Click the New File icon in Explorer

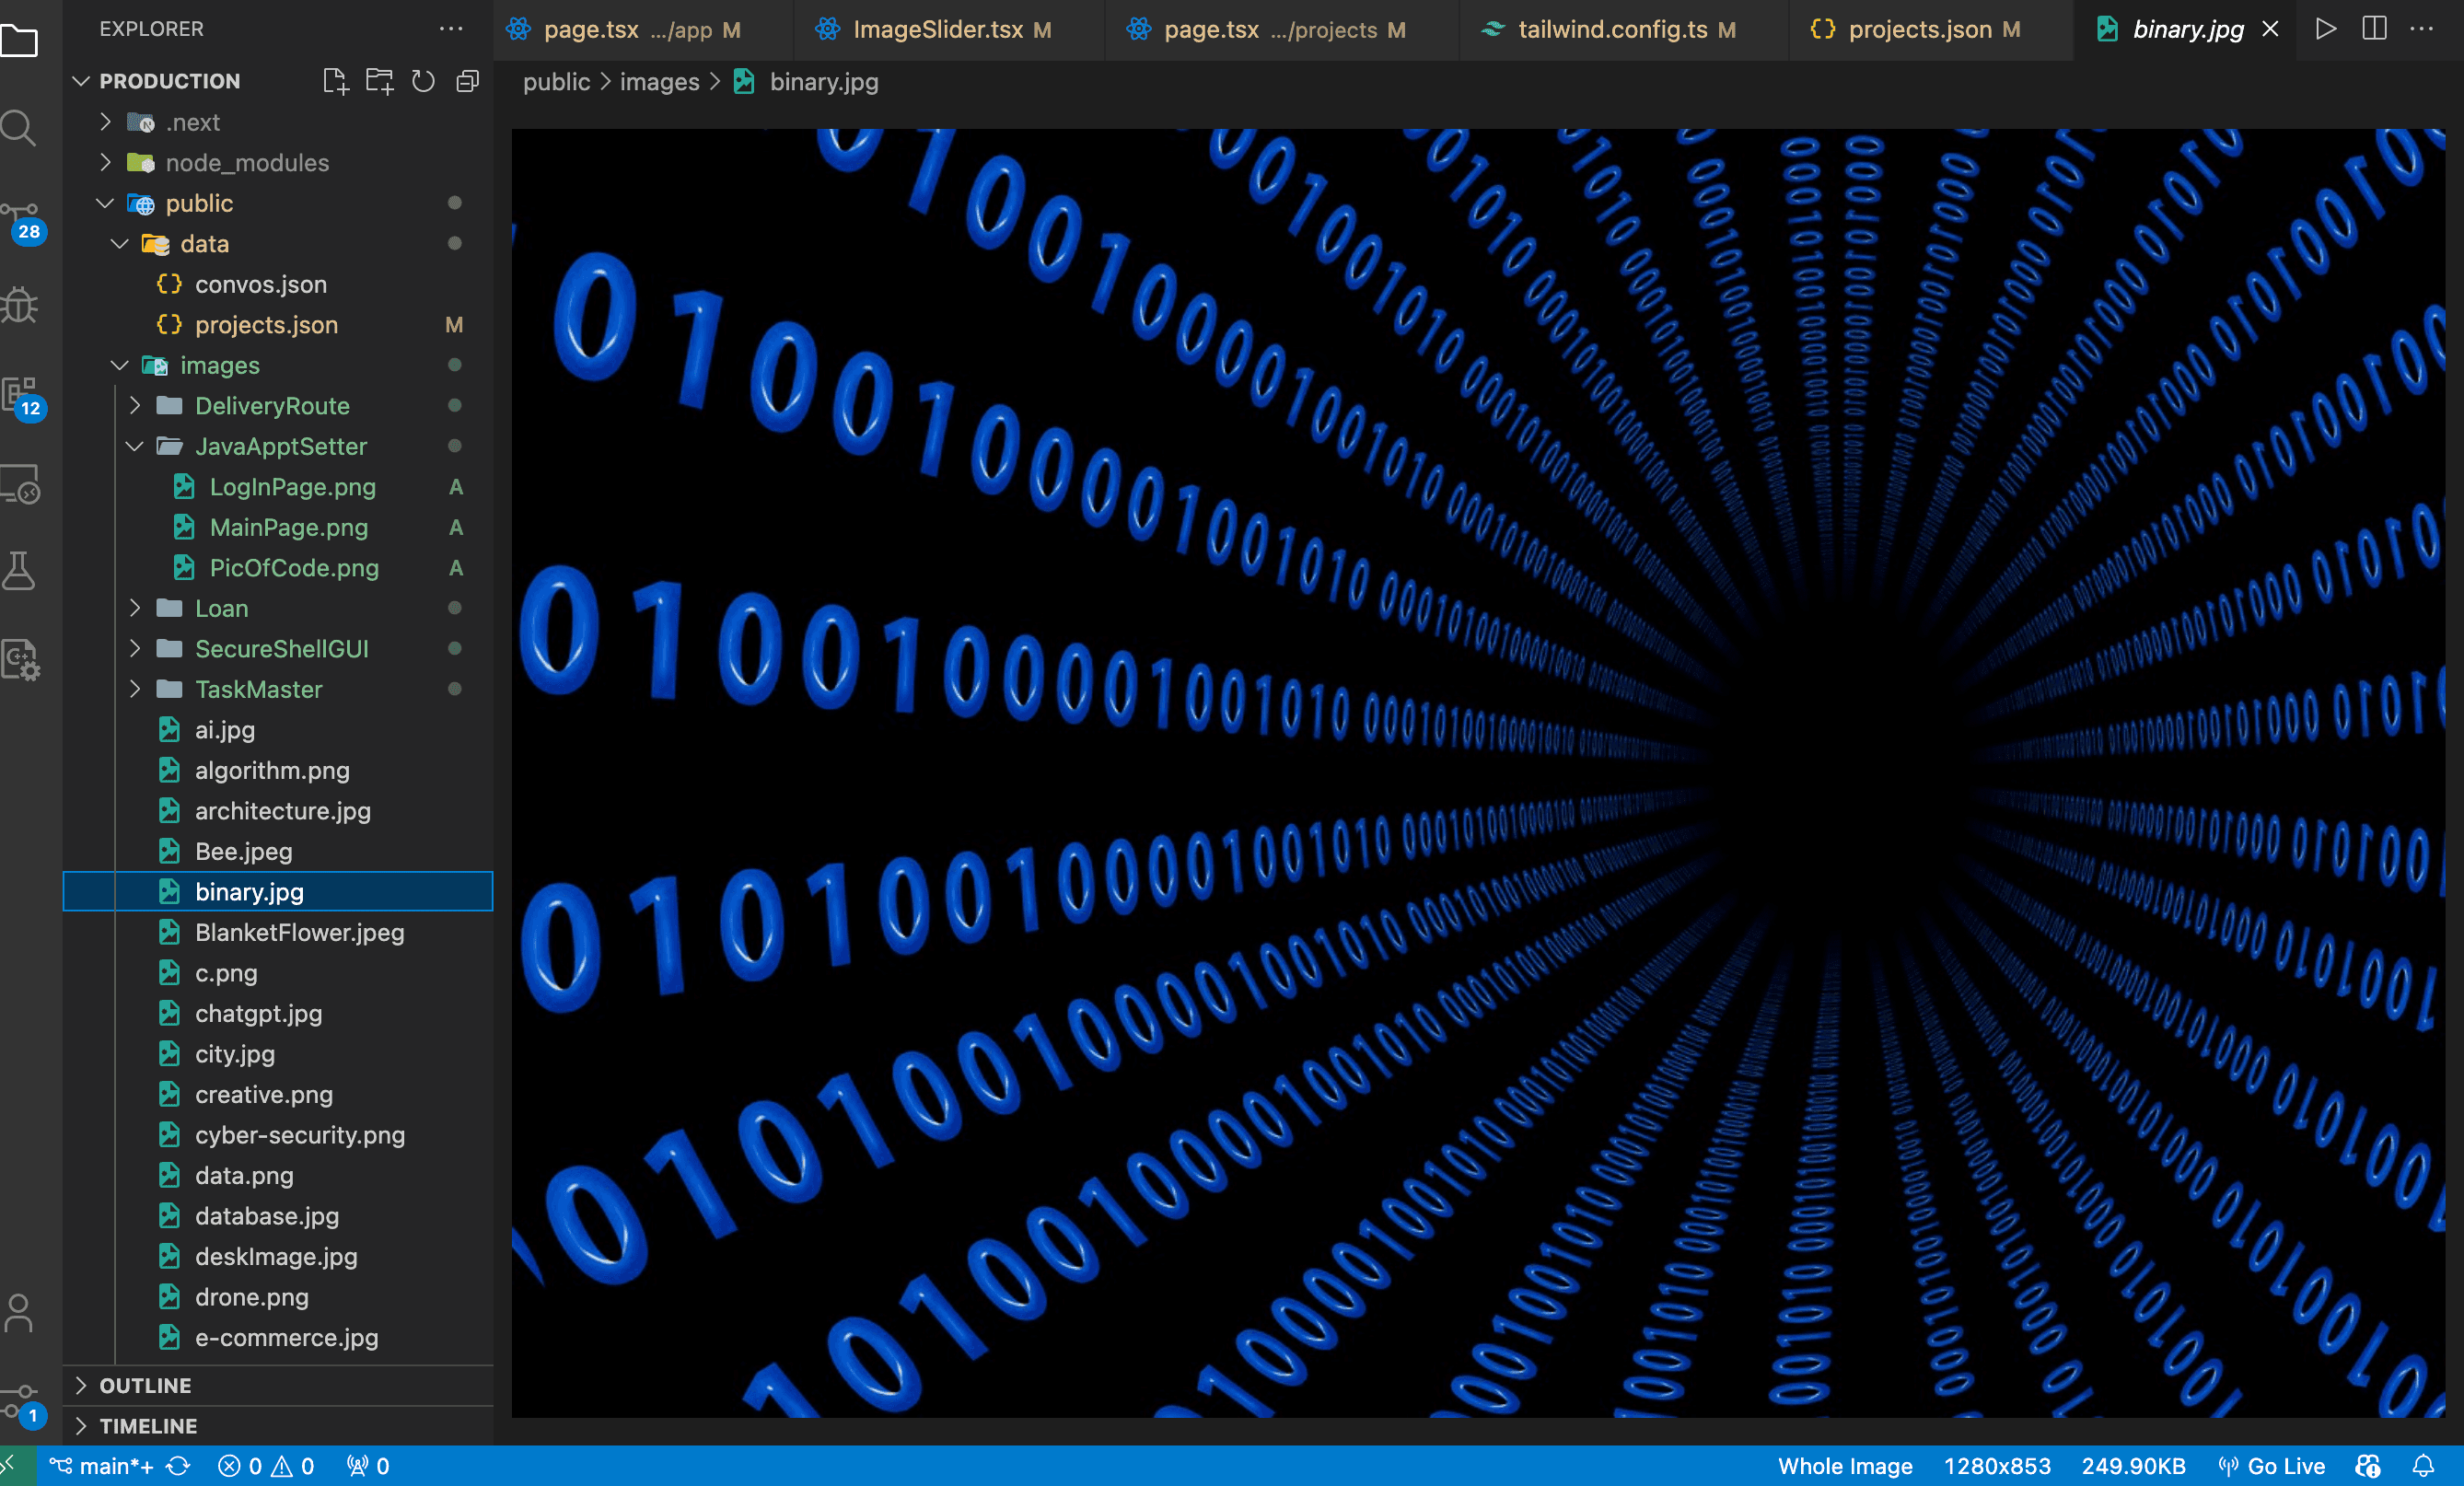335,81
